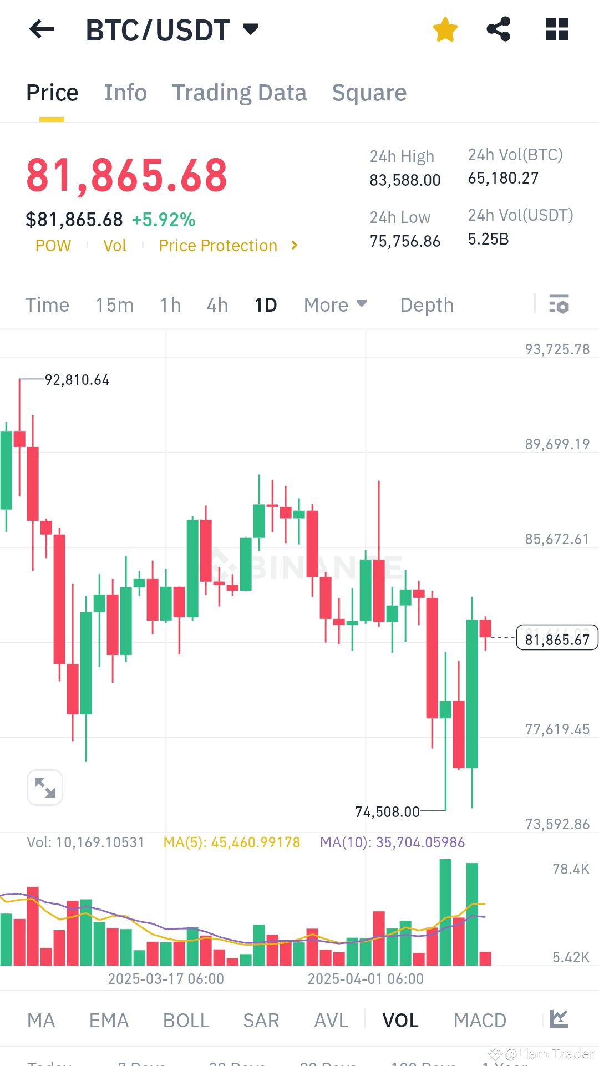Image resolution: width=599 pixels, height=1066 pixels.
Task: Open the chart style icon next to MACD
Action: click(559, 1019)
